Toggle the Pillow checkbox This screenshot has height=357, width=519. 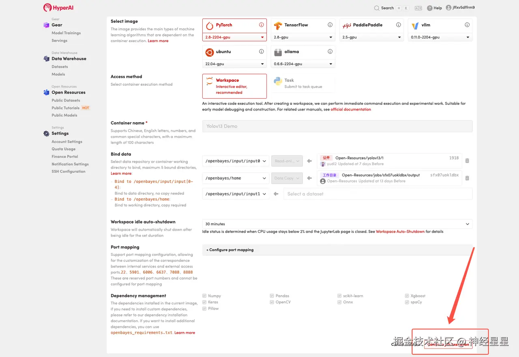pyautogui.click(x=204, y=308)
